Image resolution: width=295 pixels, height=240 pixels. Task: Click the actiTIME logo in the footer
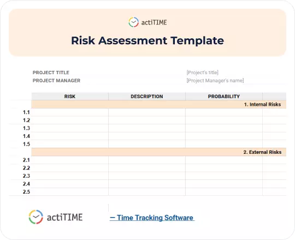point(56,217)
